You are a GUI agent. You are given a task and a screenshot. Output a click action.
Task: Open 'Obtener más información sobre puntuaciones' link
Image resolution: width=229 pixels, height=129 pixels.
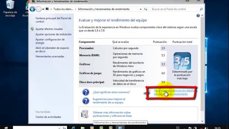click(112, 114)
